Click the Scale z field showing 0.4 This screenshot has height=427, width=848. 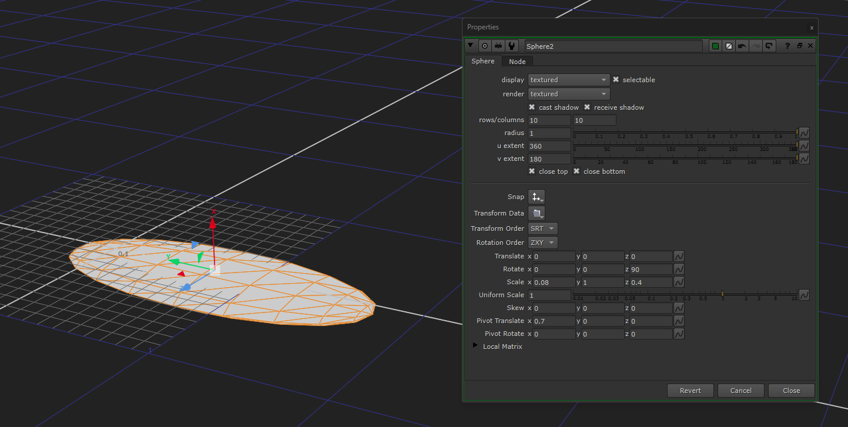coord(651,283)
